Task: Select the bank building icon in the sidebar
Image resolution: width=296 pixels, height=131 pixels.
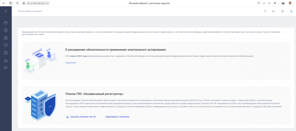Action: (x=6, y=38)
